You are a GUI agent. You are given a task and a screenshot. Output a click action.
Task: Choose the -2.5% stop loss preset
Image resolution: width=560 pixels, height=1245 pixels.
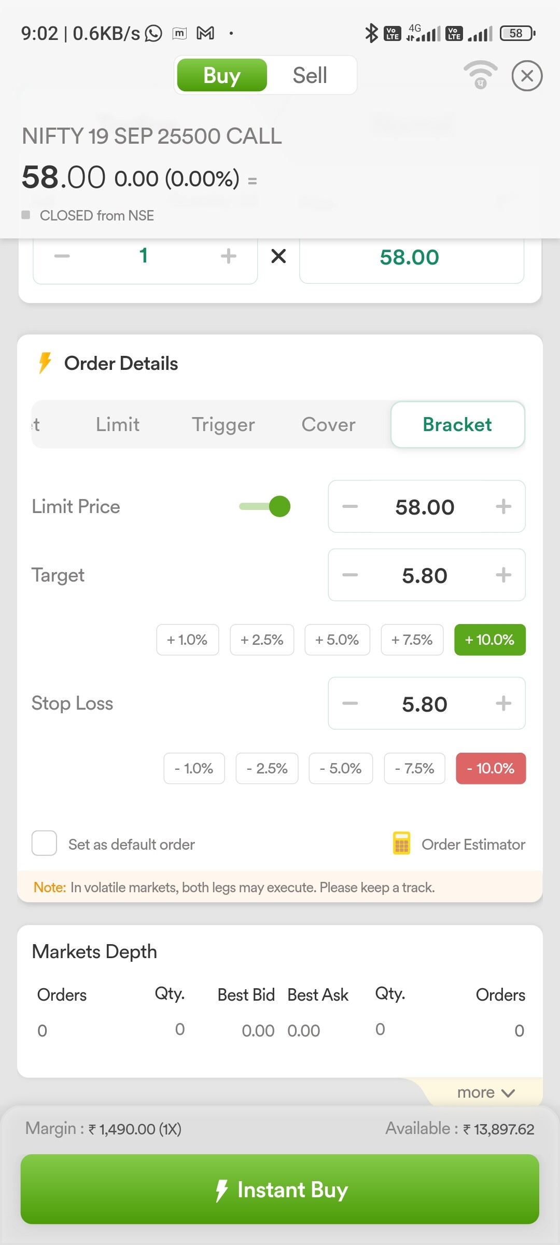[x=267, y=768]
